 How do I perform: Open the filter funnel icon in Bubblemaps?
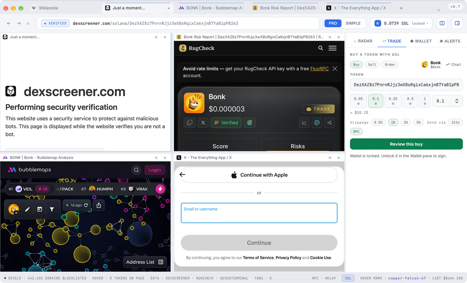(x=52, y=209)
